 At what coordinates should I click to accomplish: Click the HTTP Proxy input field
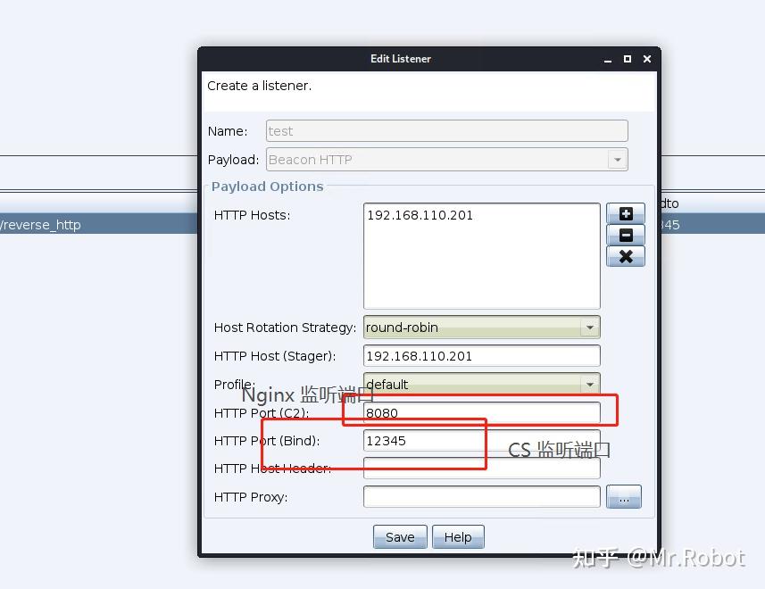[481, 497]
